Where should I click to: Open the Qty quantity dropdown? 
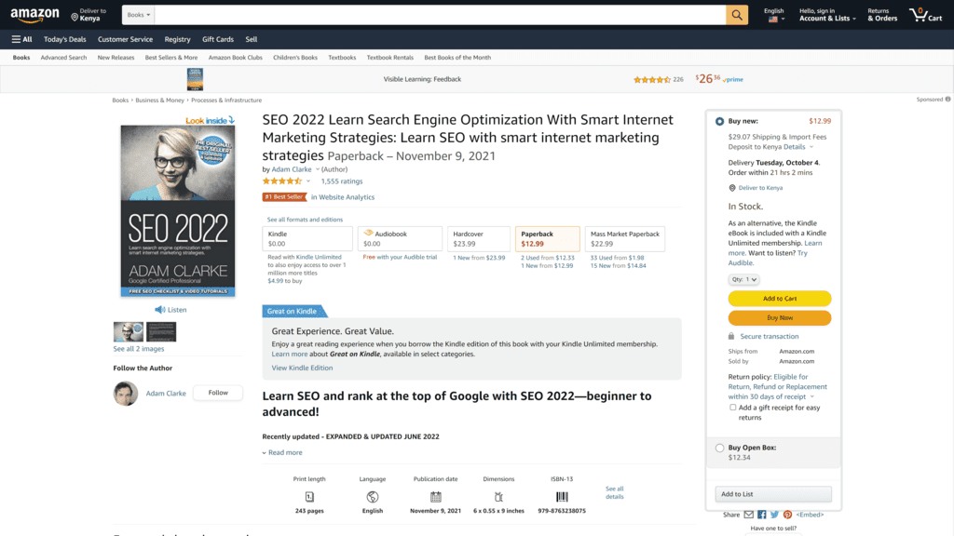pyautogui.click(x=743, y=279)
